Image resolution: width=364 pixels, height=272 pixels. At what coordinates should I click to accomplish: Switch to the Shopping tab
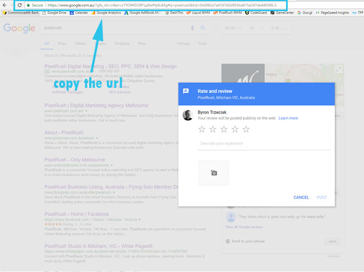122,43
